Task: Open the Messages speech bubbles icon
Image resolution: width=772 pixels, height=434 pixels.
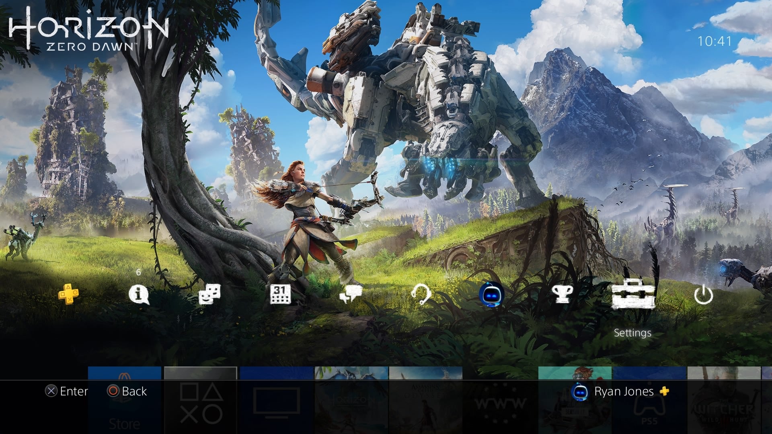Action: 350,295
